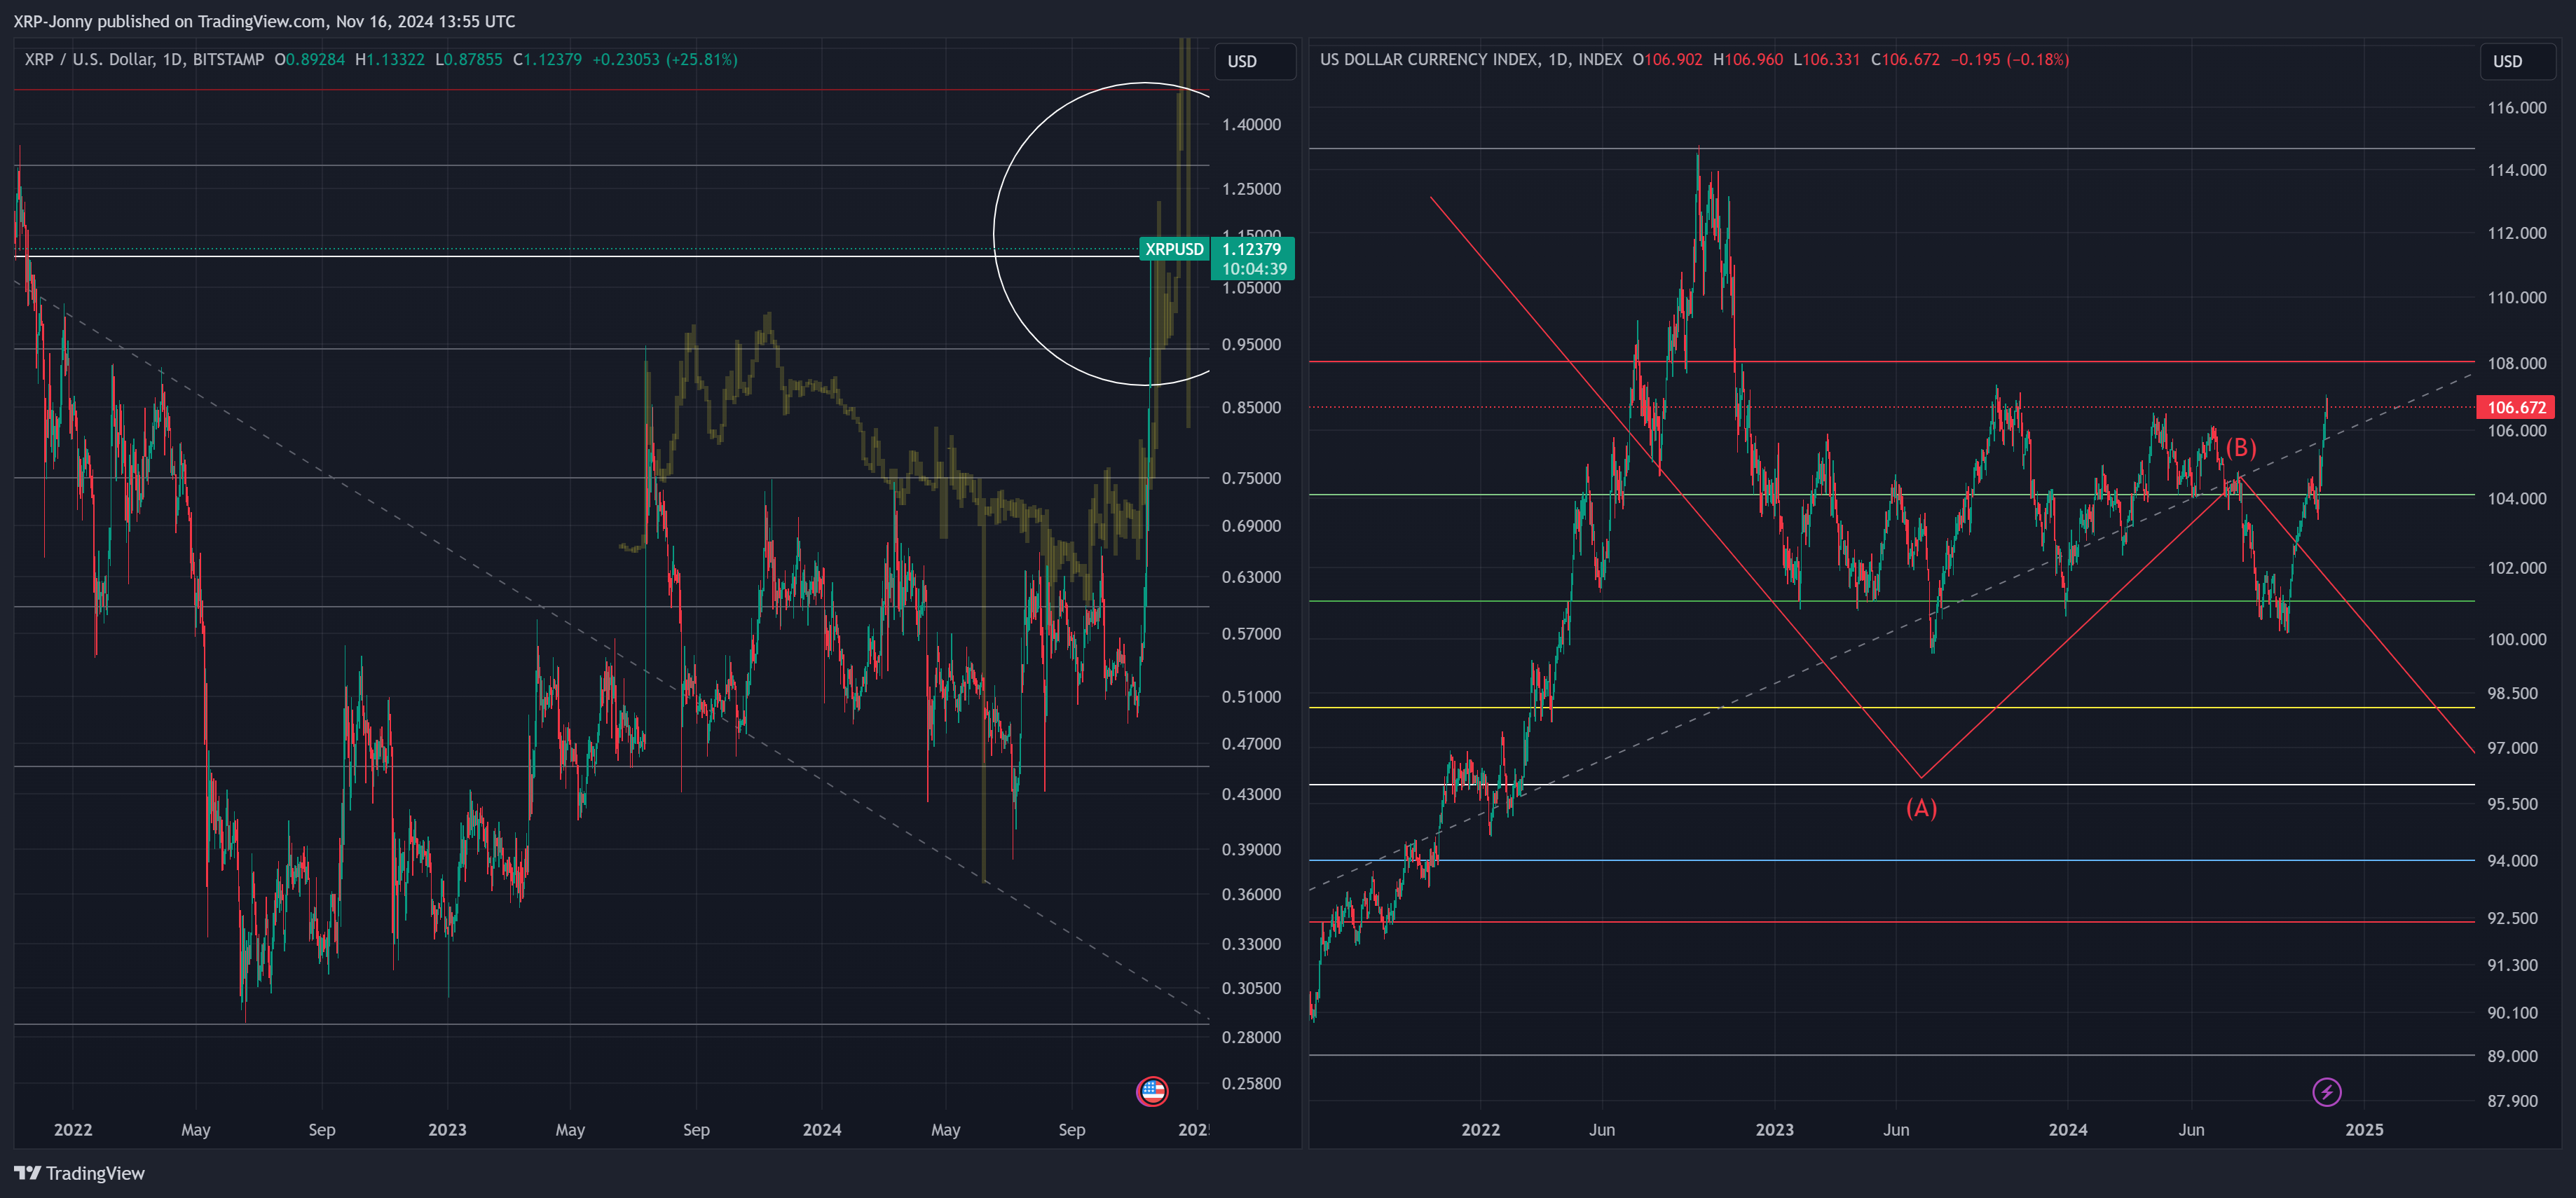Click 2024 on XRP chart time axis
This screenshot has height=1198, width=2576.
(x=822, y=1130)
